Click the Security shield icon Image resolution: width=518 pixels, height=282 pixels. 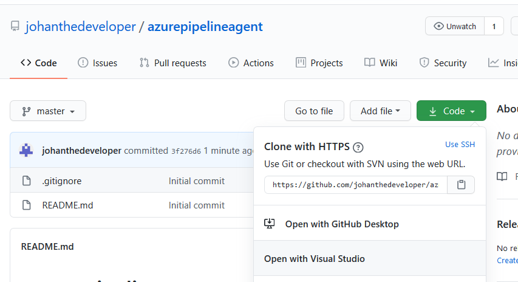pyautogui.click(x=424, y=63)
